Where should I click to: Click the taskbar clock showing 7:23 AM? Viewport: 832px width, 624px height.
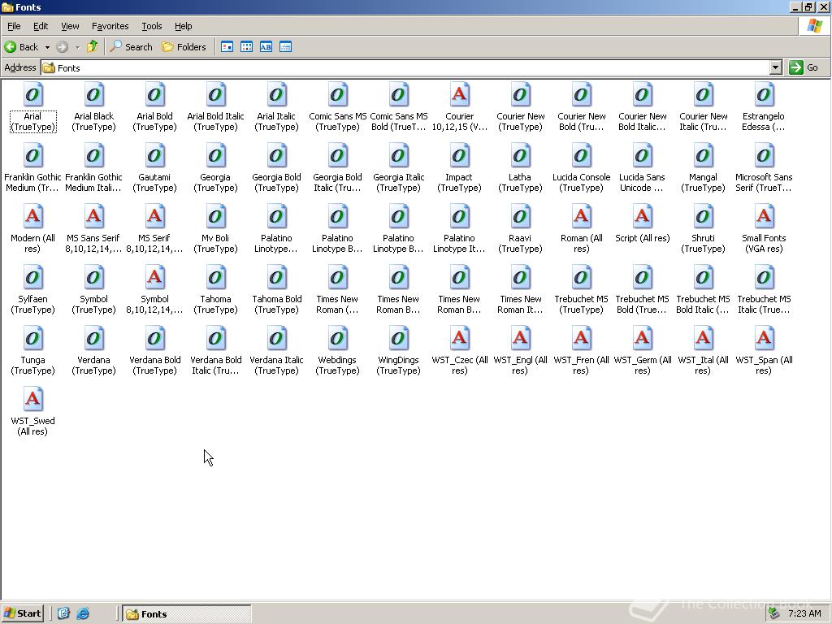804,613
